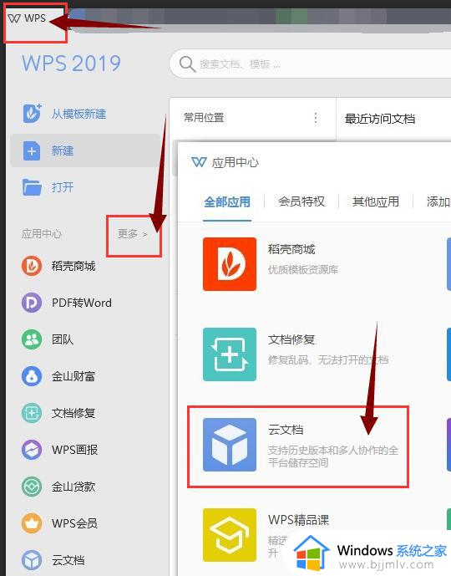Viewport: 451px width, 576px height.
Task: Open 稻壳商城 large tile icon
Action: coord(230,264)
